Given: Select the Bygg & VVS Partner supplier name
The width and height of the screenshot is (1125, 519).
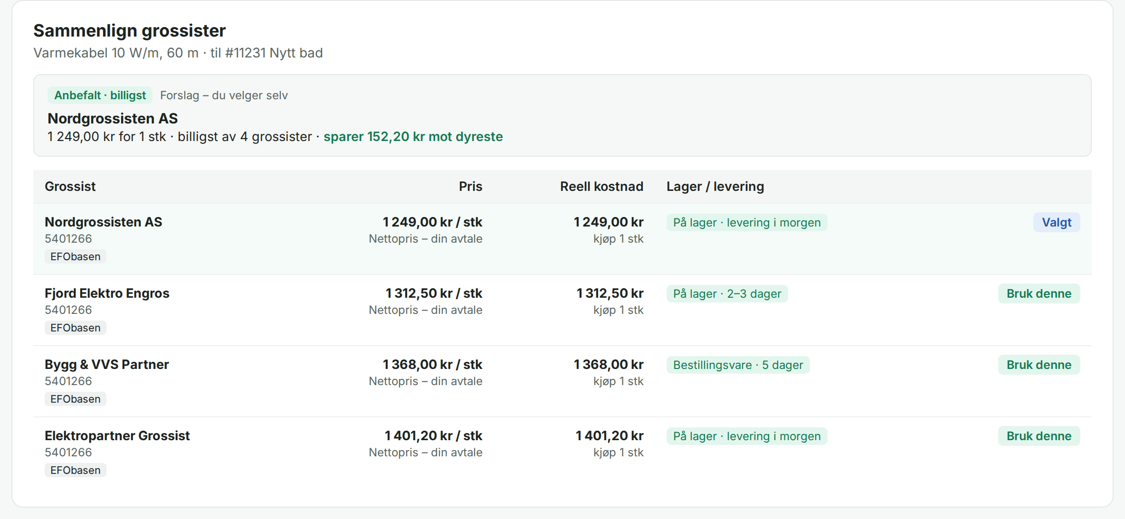Looking at the screenshot, I should 107,364.
